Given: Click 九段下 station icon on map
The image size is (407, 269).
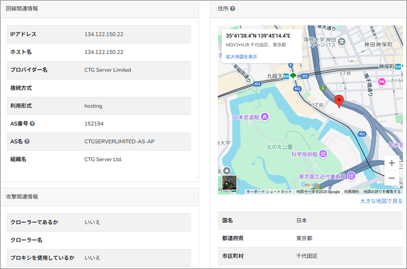Looking at the screenshot, I should [x=286, y=76].
